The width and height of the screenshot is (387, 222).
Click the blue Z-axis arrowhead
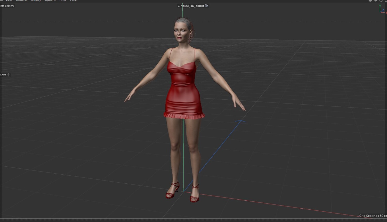240,121
